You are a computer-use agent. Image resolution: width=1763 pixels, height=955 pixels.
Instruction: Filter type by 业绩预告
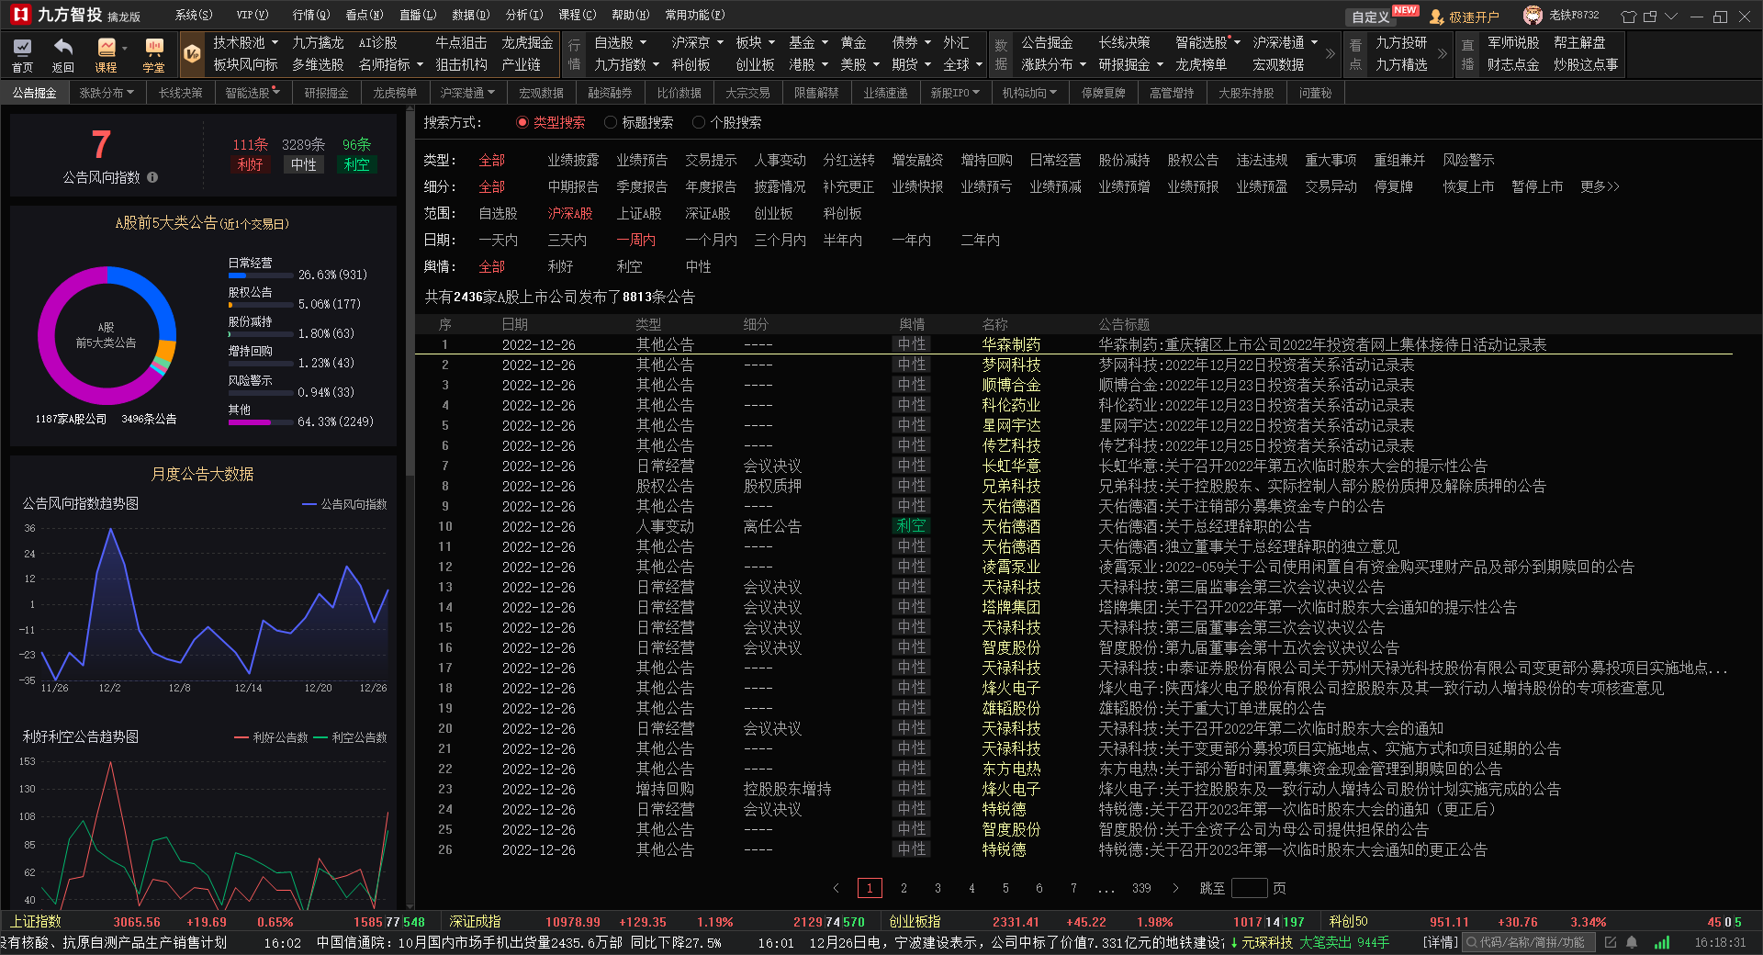point(642,160)
